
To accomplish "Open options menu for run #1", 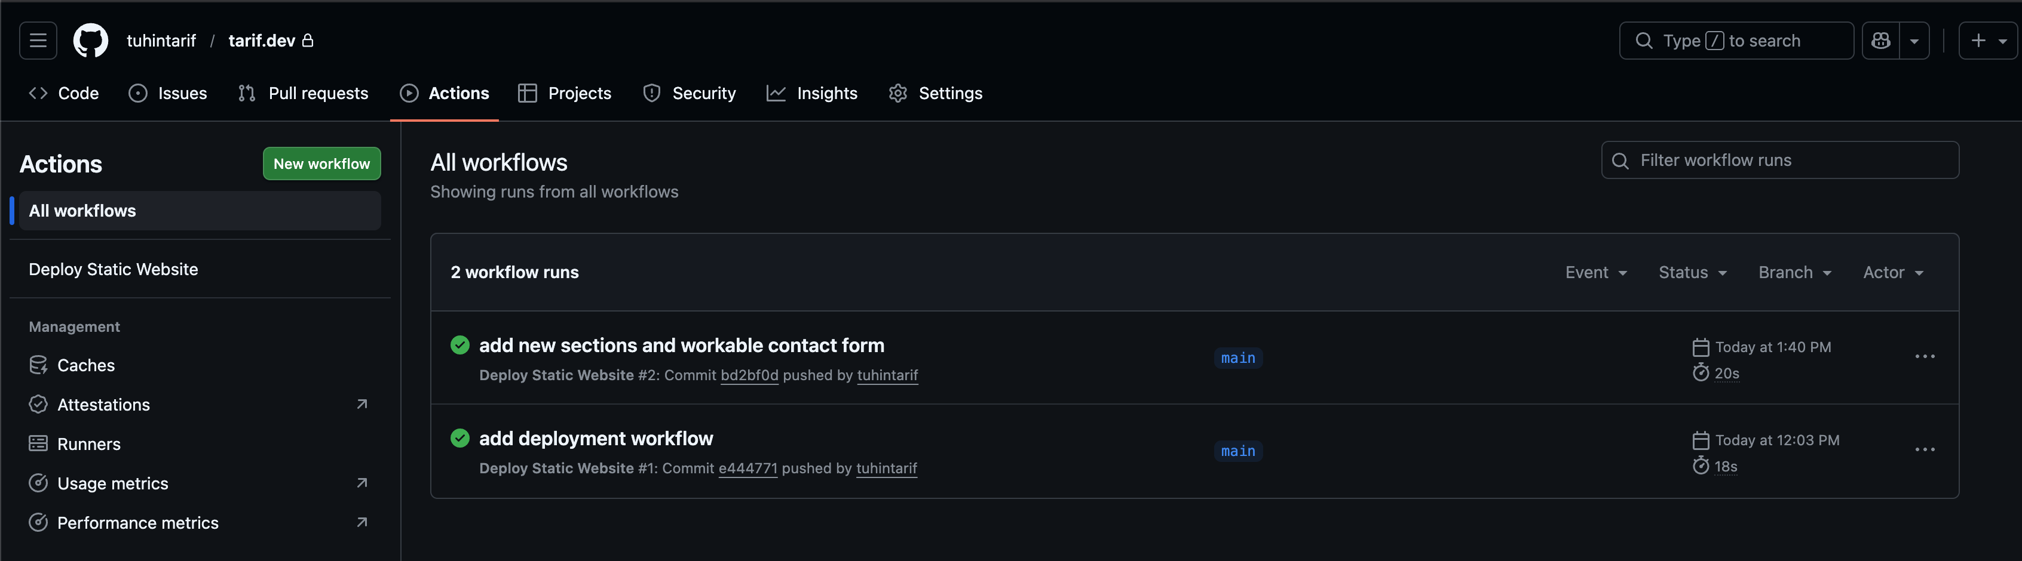I will pyautogui.click(x=1925, y=450).
